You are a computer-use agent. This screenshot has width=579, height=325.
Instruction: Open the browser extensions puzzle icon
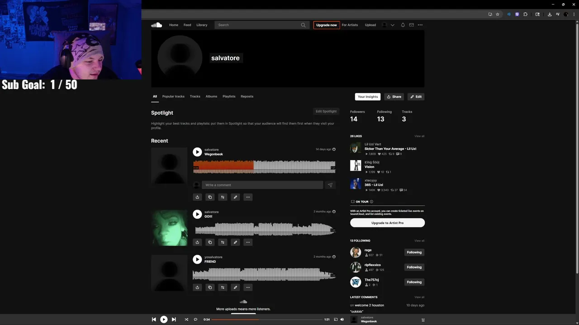[x=526, y=14]
